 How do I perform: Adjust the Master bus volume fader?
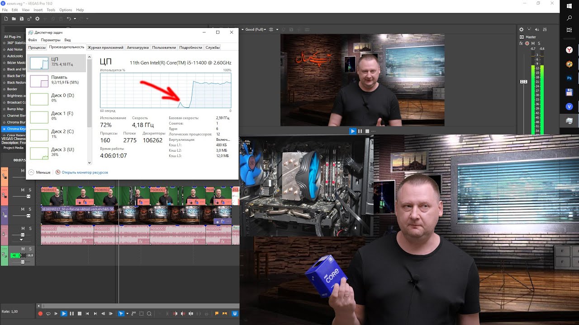[524, 82]
